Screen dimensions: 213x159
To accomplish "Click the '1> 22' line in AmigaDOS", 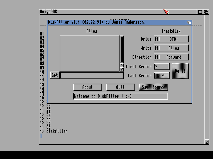I will [x=45, y=110].
